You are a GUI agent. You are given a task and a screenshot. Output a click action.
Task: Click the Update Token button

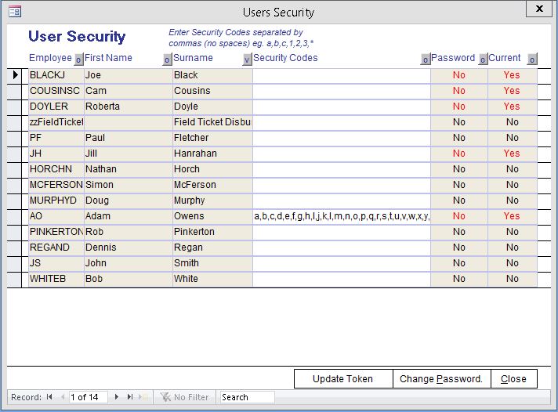342,379
